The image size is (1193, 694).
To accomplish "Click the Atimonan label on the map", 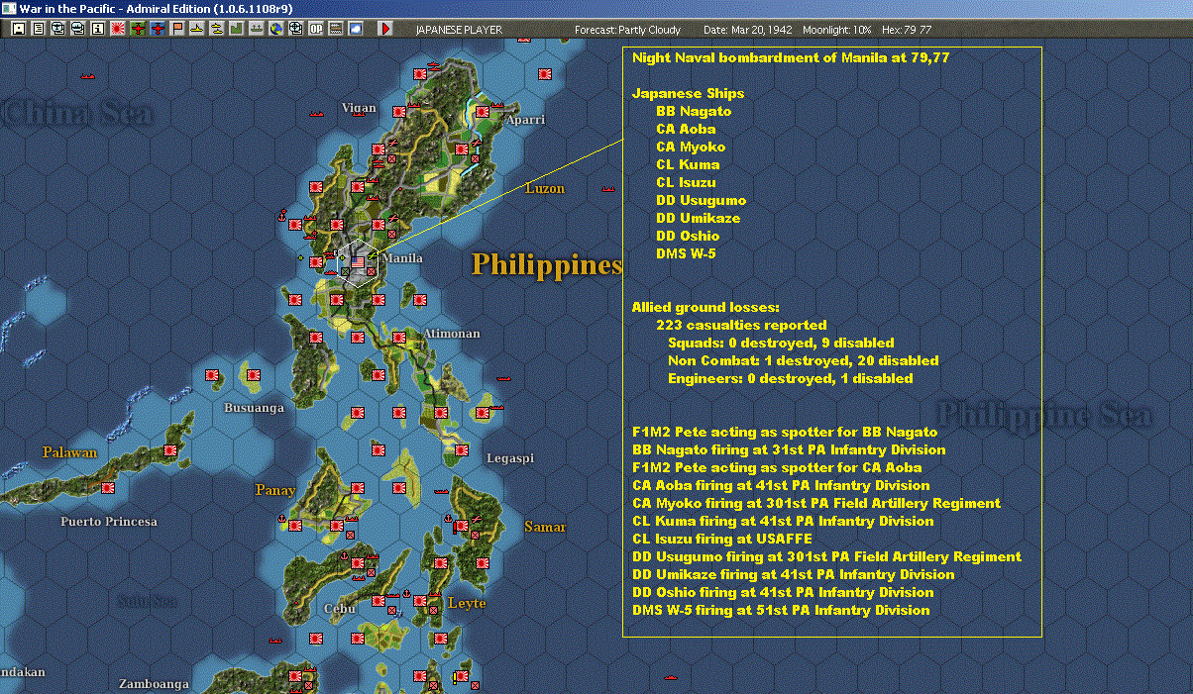I will [x=451, y=334].
